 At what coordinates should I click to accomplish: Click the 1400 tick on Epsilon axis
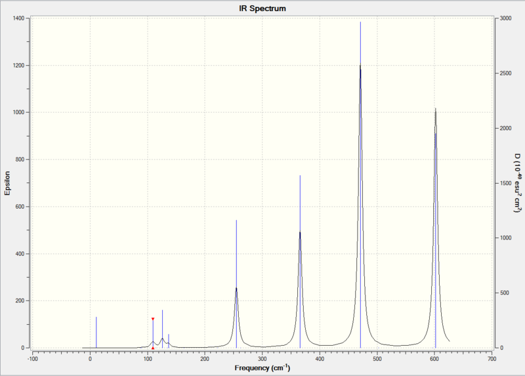pyautogui.click(x=19, y=18)
